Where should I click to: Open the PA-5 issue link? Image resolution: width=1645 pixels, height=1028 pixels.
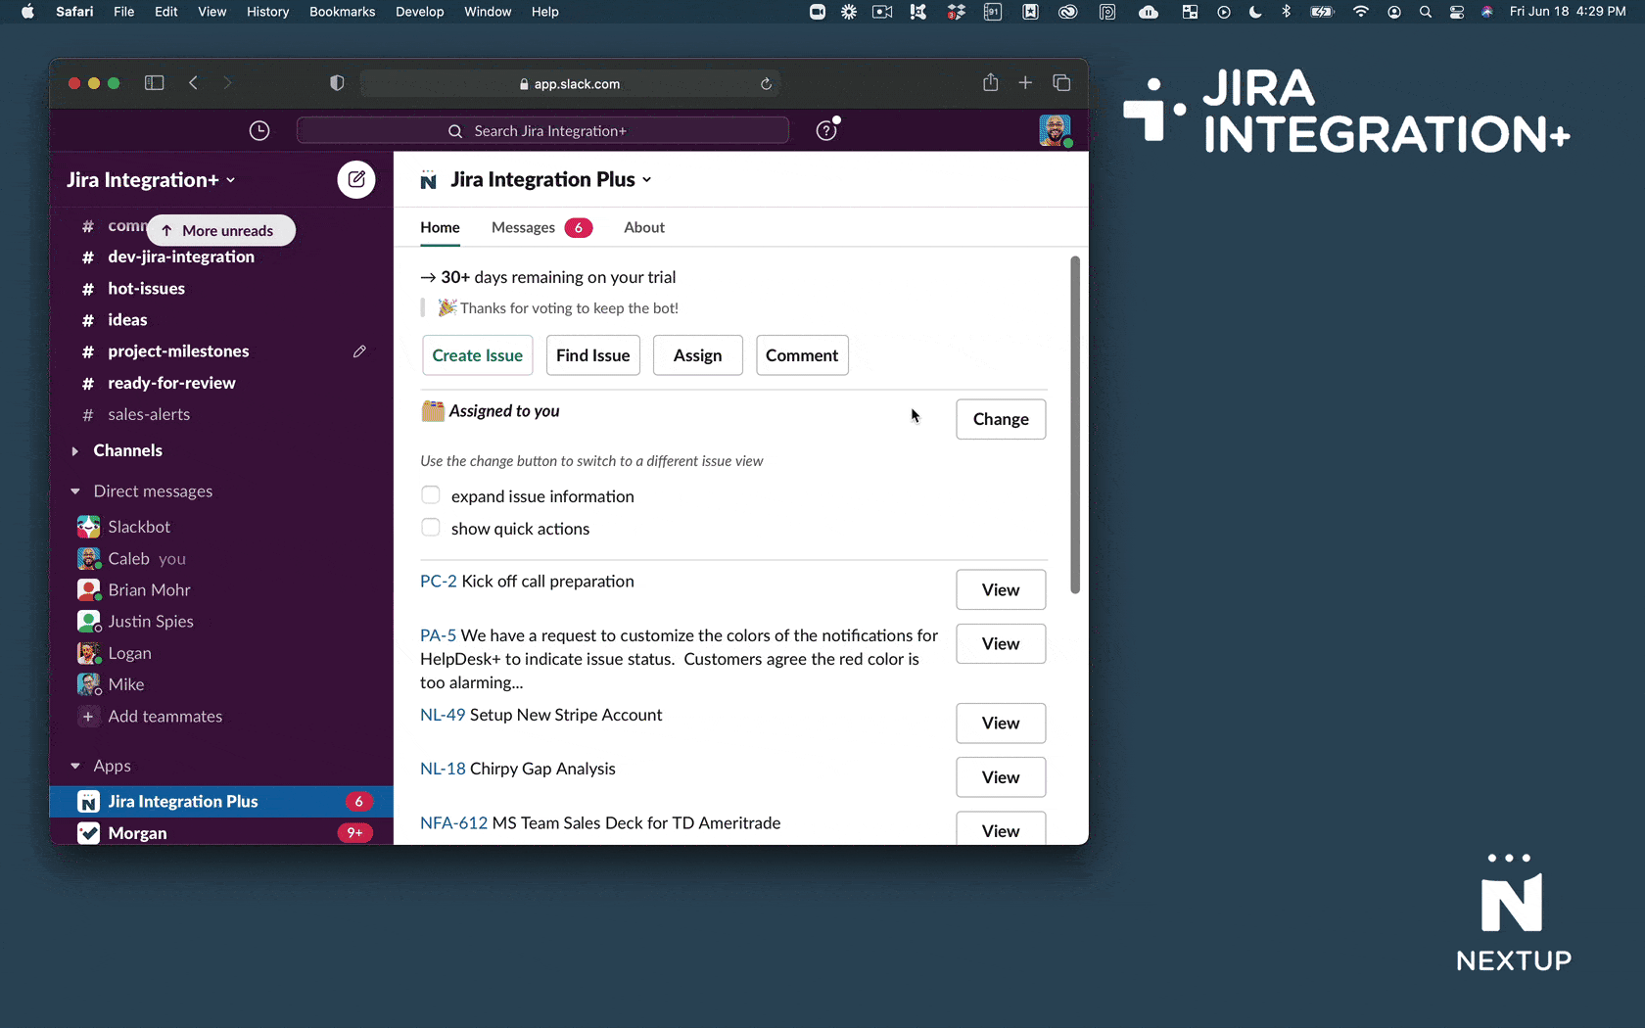coord(438,635)
